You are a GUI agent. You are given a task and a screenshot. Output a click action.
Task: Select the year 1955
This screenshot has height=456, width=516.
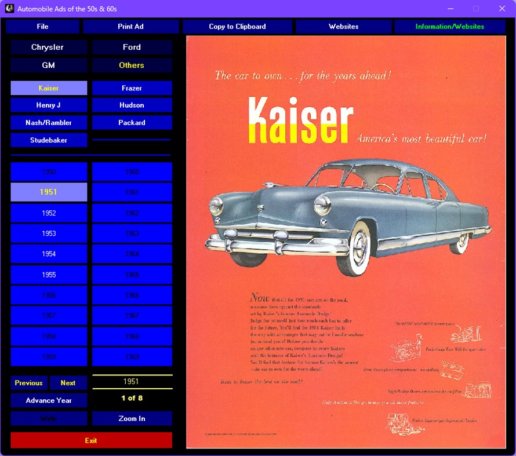pos(48,275)
